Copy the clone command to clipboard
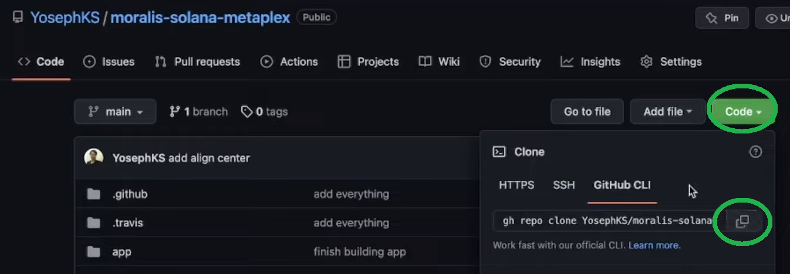This screenshot has width=790, height=274. 742,221
